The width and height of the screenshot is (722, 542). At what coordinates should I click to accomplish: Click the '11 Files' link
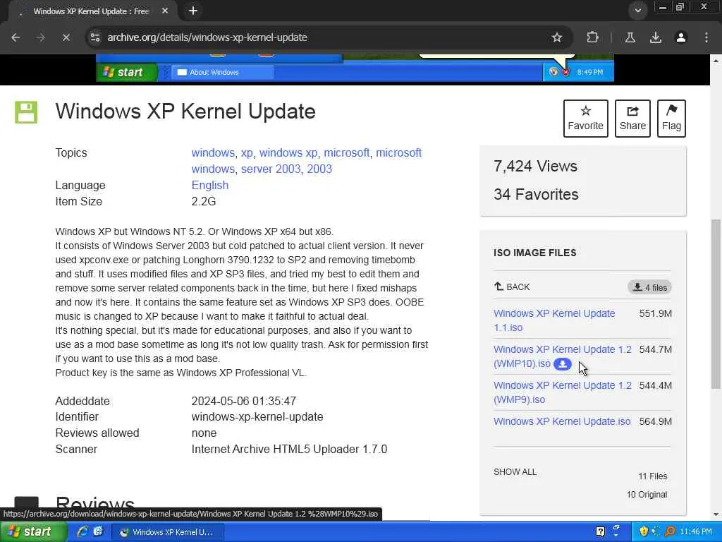[x=652, y=476]
